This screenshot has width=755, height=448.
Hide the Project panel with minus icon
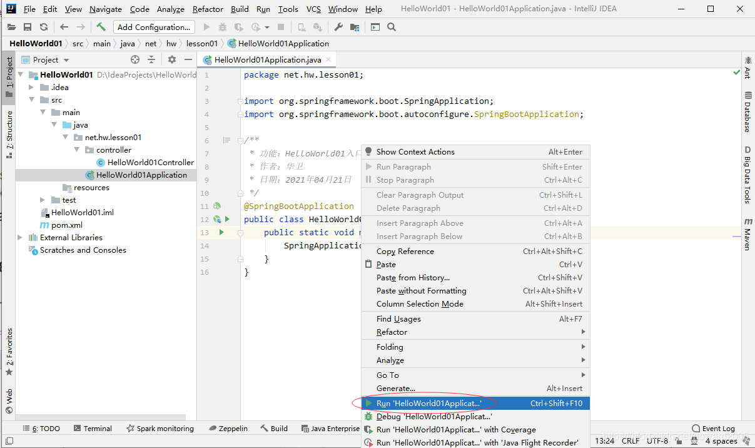(x=188, y=59)
